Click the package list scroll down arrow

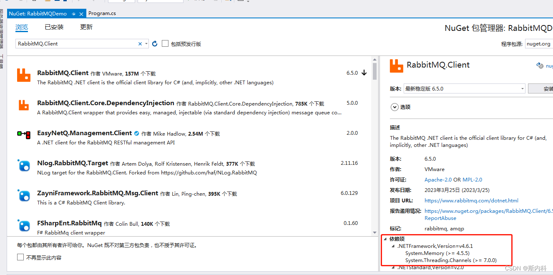[x=375, y=232]
